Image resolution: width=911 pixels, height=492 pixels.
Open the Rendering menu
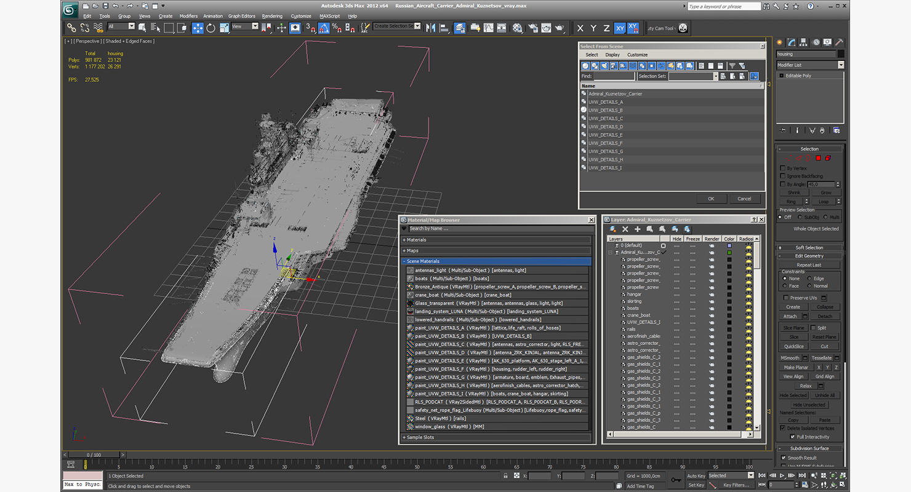[272, 16]
